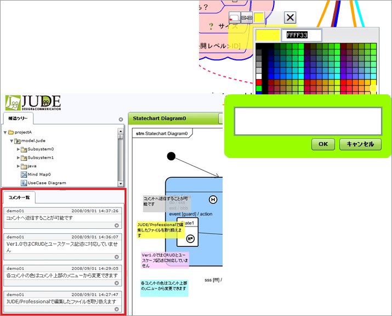Click the gray sticky note on the diagram
This screenshot has width=392, height=316.
pos(167,204)
